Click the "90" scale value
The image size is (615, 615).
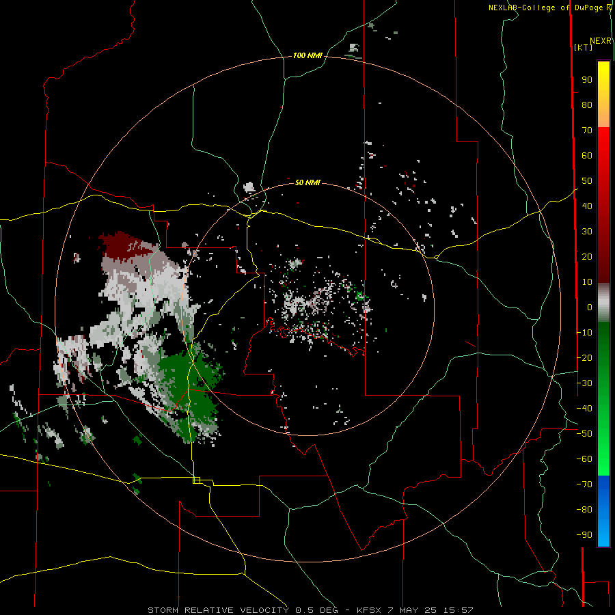tap(587, 80)
